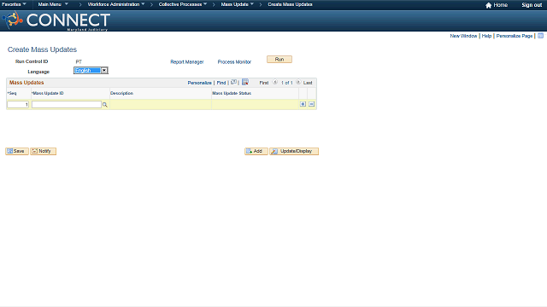The image size is (547, 307).
Task: Expand the Main Menu dropdown
Action: (53, 4)
